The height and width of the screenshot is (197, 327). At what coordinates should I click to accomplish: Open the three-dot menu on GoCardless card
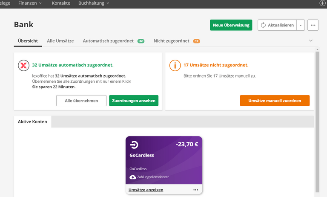coord(195,190)
